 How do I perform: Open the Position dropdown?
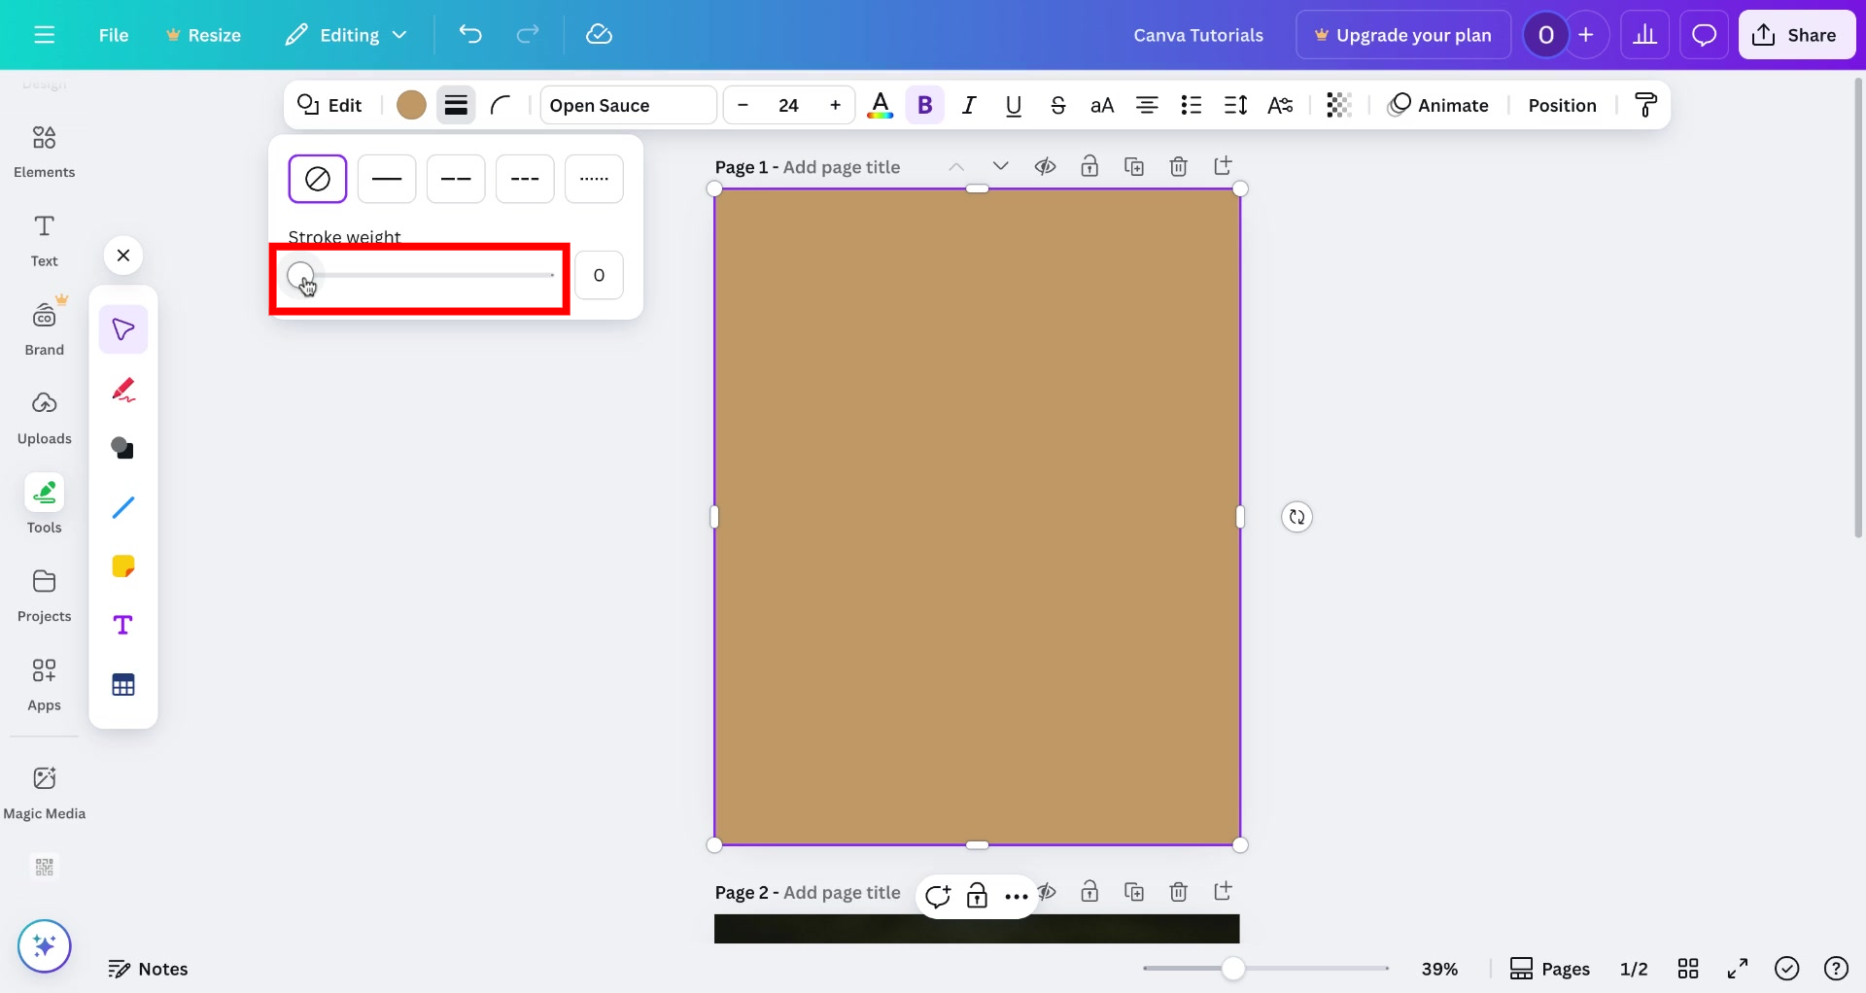[1562, 105]
